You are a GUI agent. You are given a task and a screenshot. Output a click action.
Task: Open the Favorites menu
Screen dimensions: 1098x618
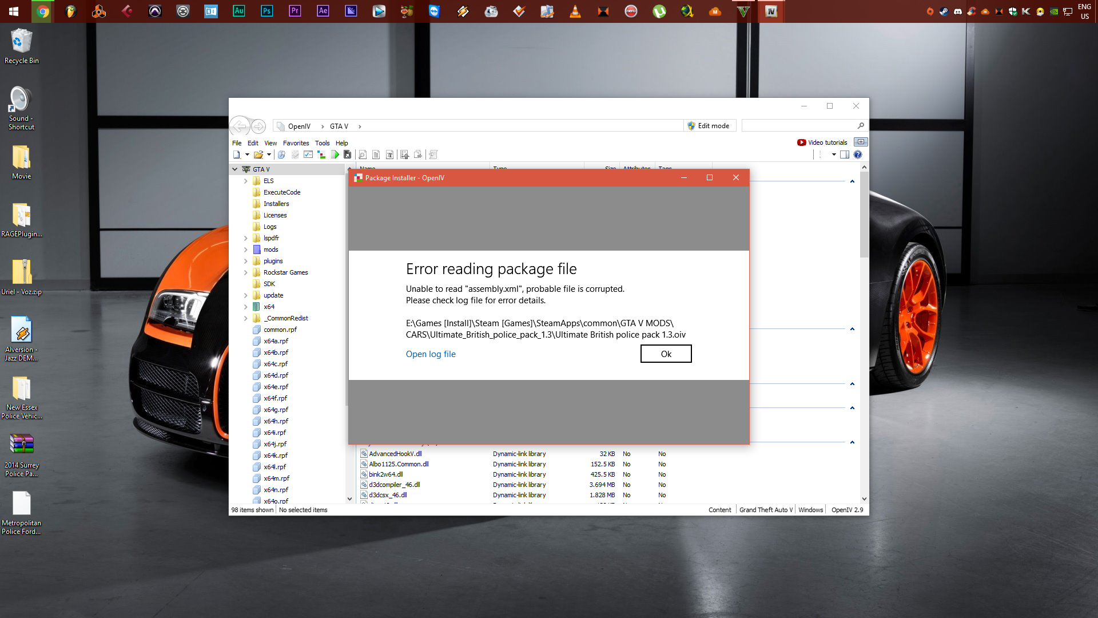pos(296,143)
